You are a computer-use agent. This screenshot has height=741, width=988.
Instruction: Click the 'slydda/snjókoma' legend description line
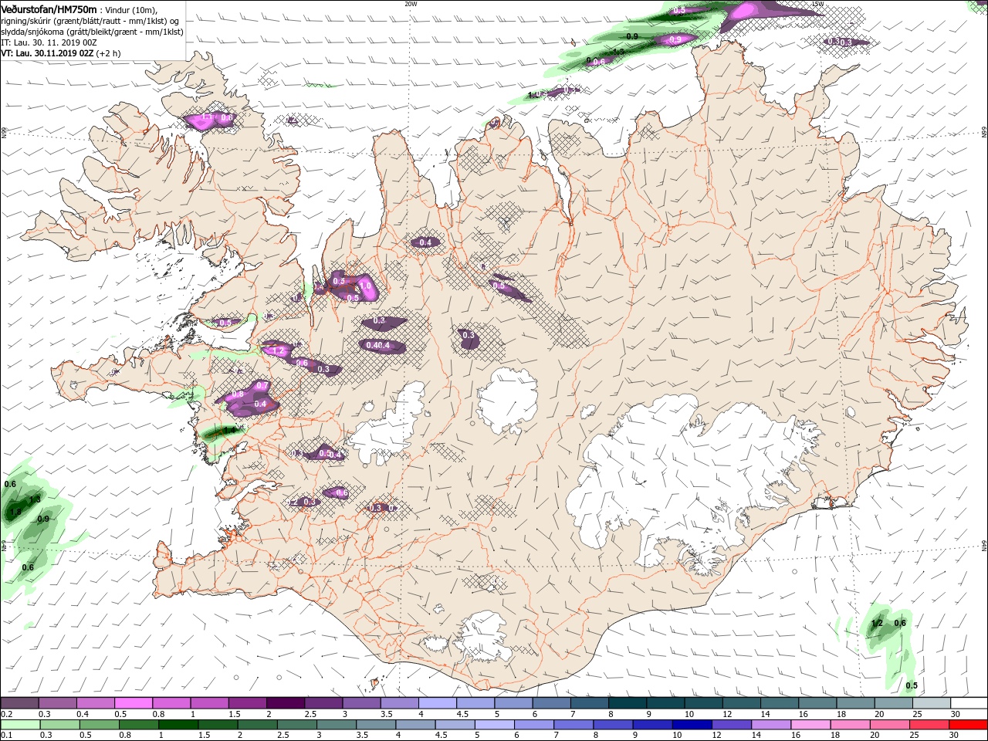pyautogui.click(x=90, y=32)
